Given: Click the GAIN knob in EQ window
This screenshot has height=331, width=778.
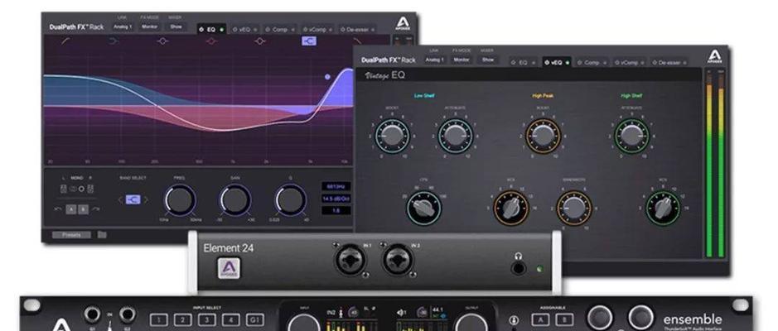Looking at the screenshot, I should [x=235, y=199].
